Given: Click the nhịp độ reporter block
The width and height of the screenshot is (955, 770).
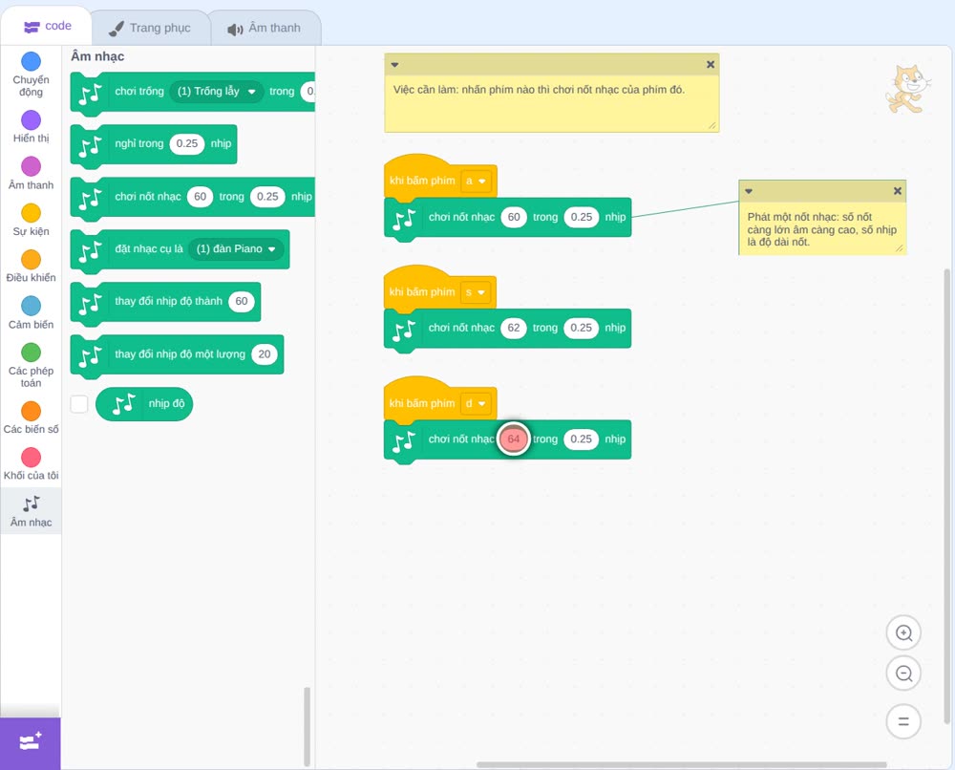Looking at the screenshot, I should pyautogui.click(x=144, y=404).
